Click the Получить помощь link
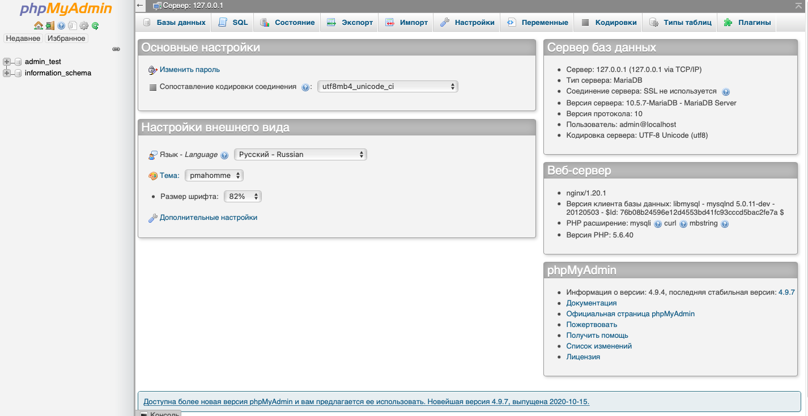 click(x=597, y=336)
